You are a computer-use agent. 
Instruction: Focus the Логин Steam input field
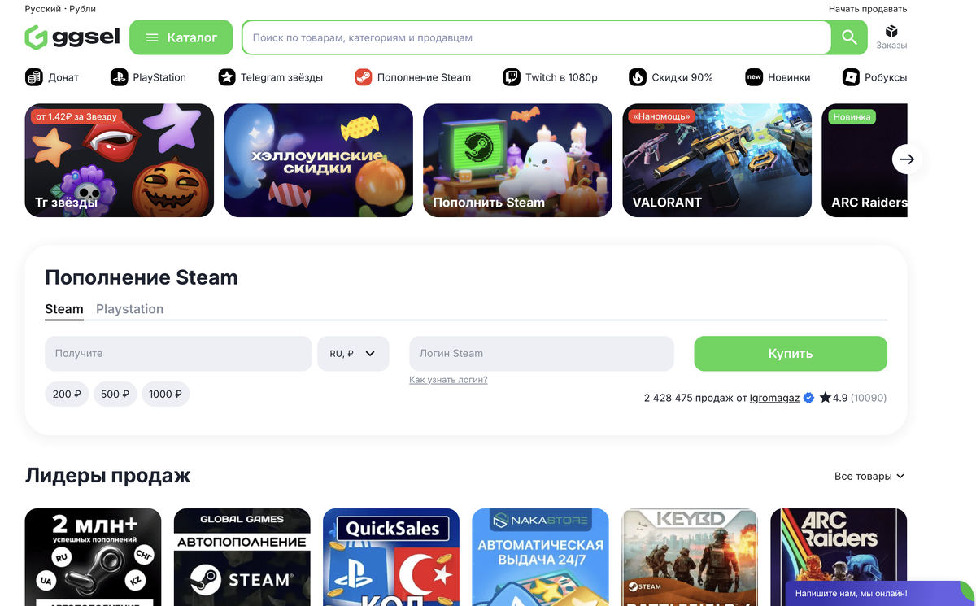click(x=542, y=354)
